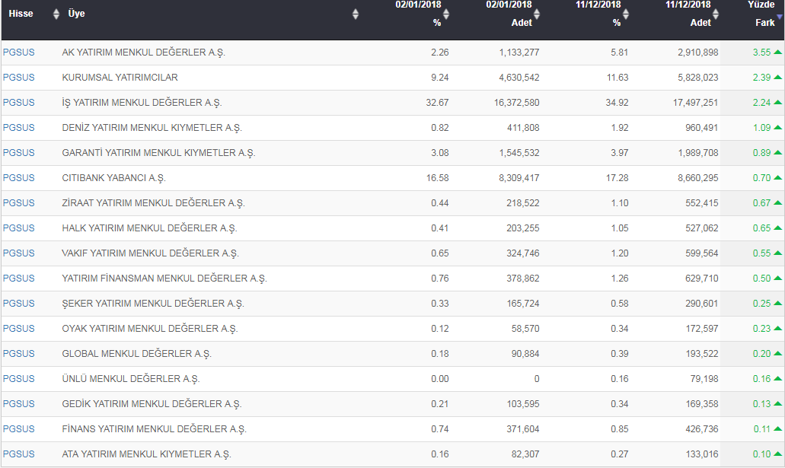Select CITIBANK YABANCI A.Ş. name
This screenshot has width=785, height=468.
click(x=113, y=178)
